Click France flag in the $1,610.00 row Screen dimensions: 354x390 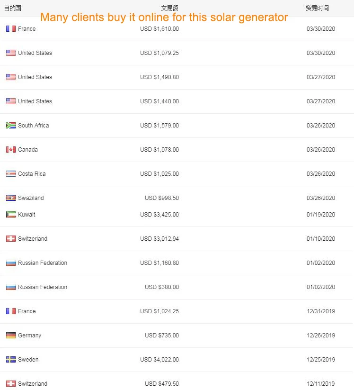11,29
